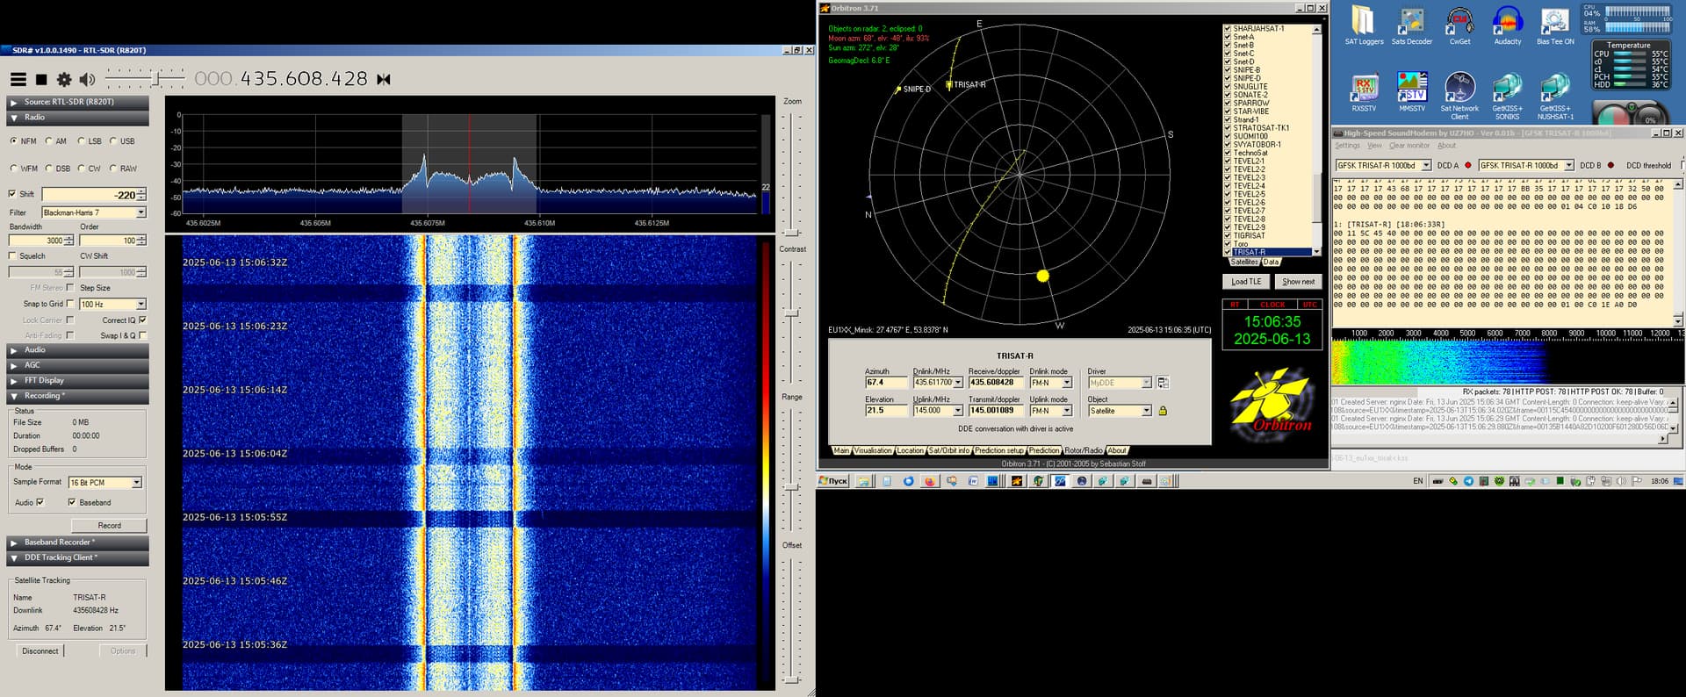Open SDR# configuration gear icon

(64, 79)
